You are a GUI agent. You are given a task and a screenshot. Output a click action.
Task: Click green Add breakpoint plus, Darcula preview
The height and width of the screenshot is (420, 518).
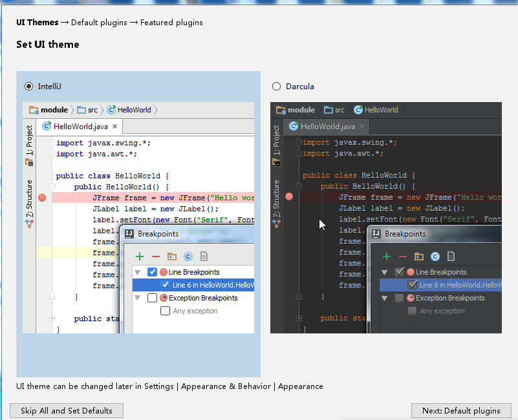click(387, 257)
